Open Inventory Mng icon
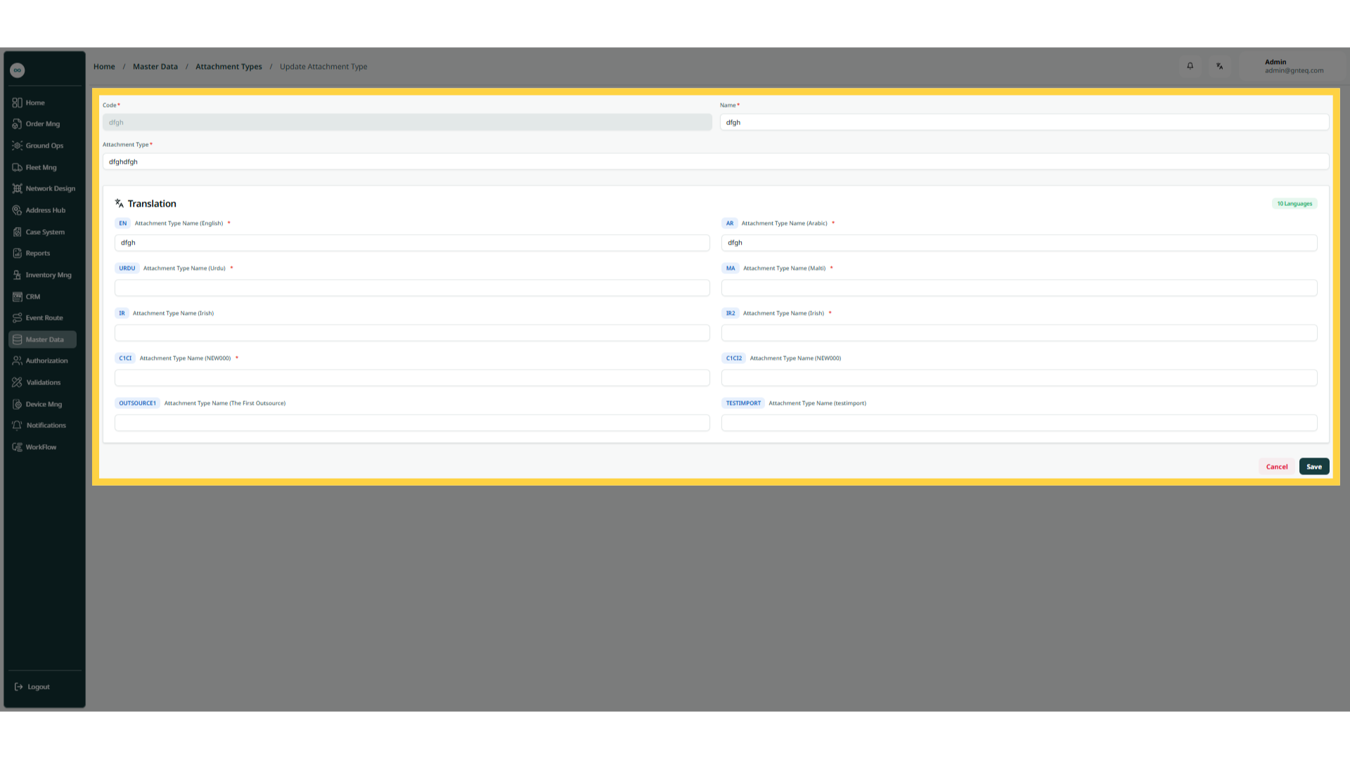1350x759 pixels. (x=17, y=275)
